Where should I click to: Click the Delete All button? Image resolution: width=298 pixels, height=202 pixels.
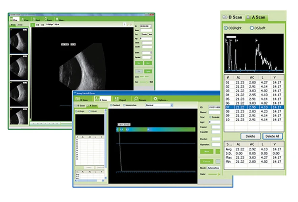pyautogui.click(x=273, y=136)
